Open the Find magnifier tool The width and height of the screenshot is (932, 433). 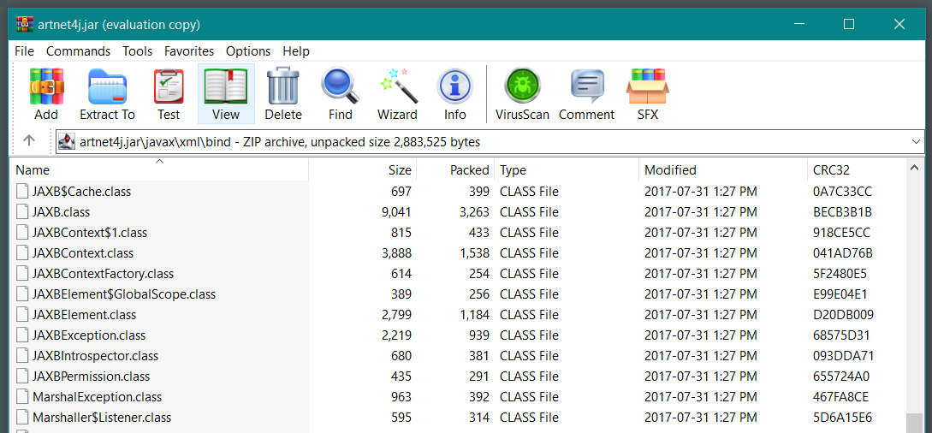tap(341, 94)
